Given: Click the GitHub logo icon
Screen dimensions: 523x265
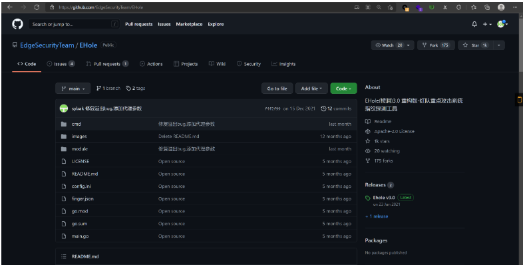Looking at the screenshot, I should pyautogui.click(x=18, y=24).
